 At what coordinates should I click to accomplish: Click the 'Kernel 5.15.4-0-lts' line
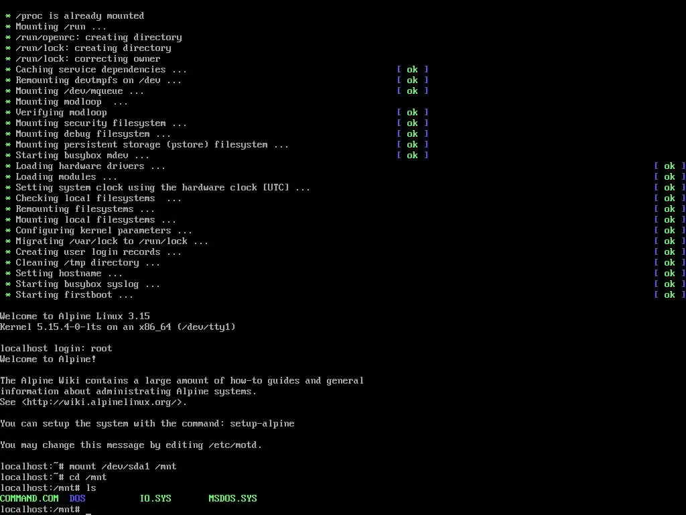coord(118,327)
